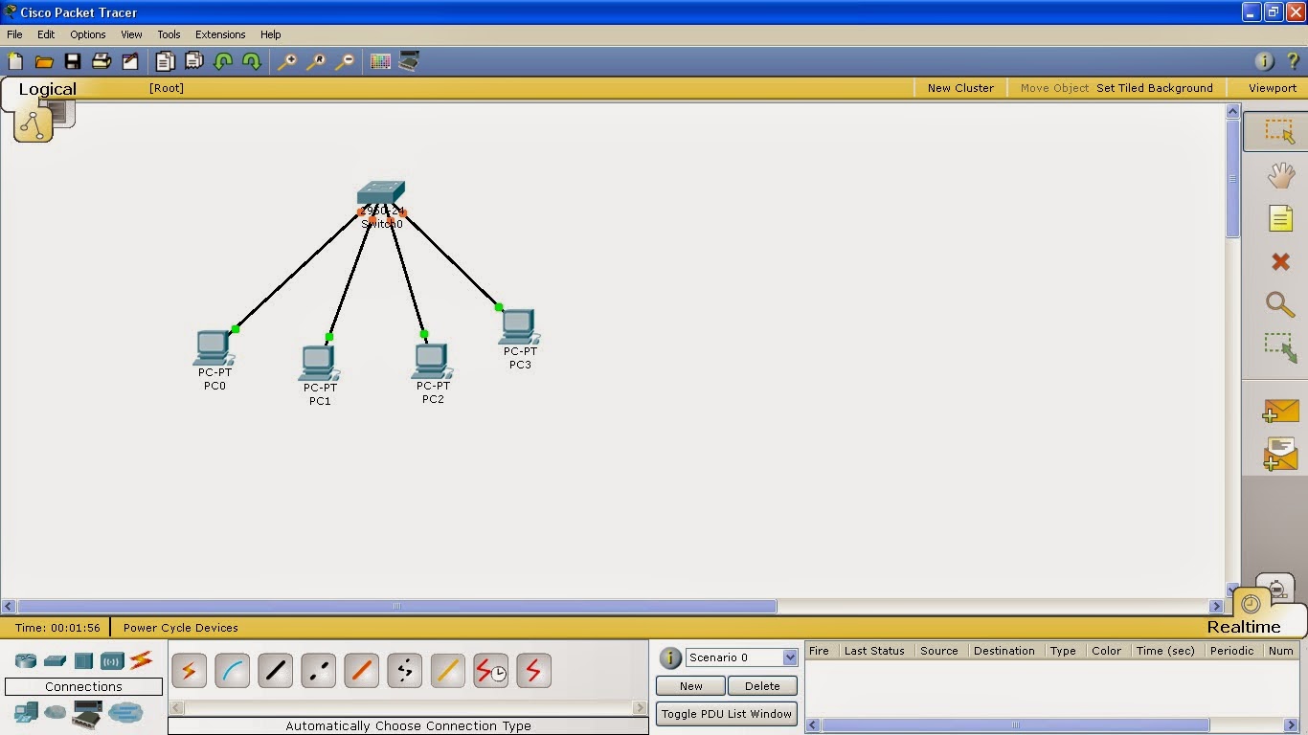Image resolution: width=1308 pixels, height=735 pixels.
Task: Add a Simple PDU envelope
Action: point(1280,411)
